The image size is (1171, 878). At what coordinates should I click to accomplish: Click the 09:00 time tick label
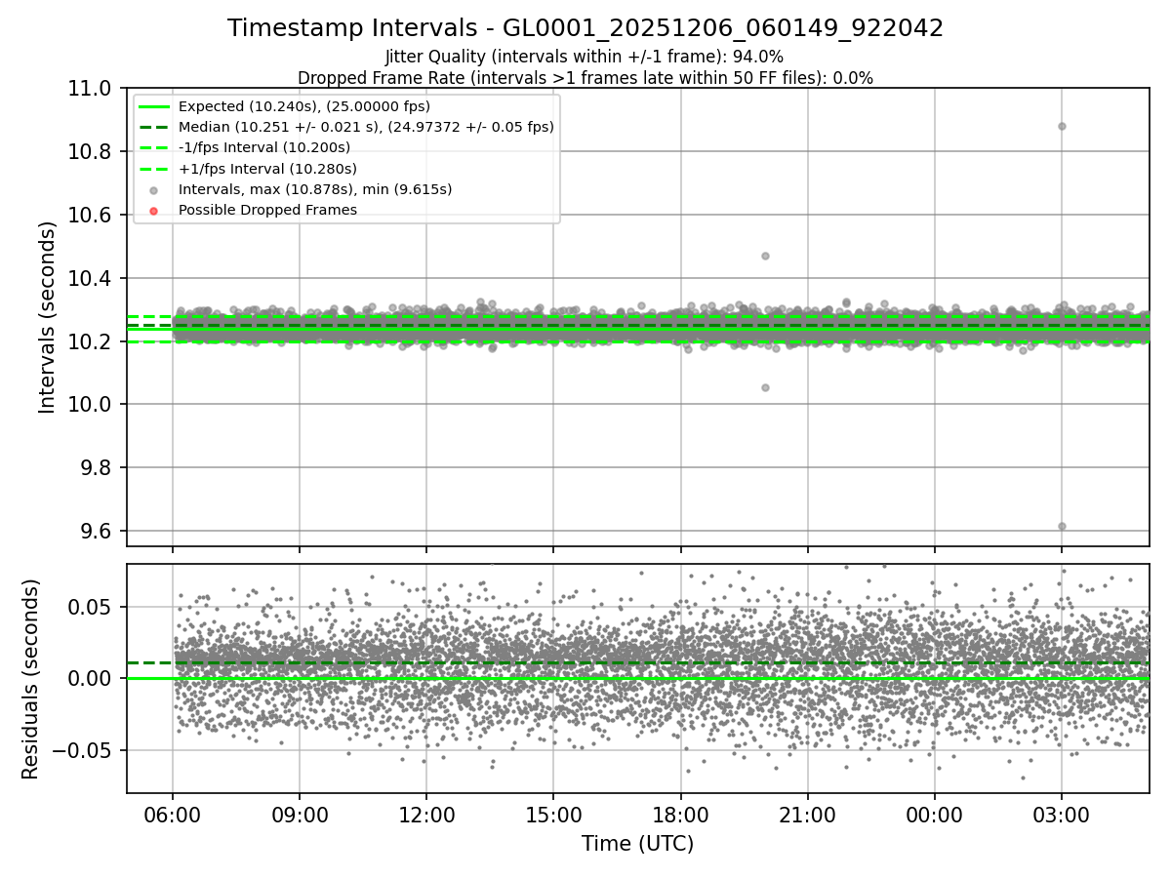coord(300,814)
